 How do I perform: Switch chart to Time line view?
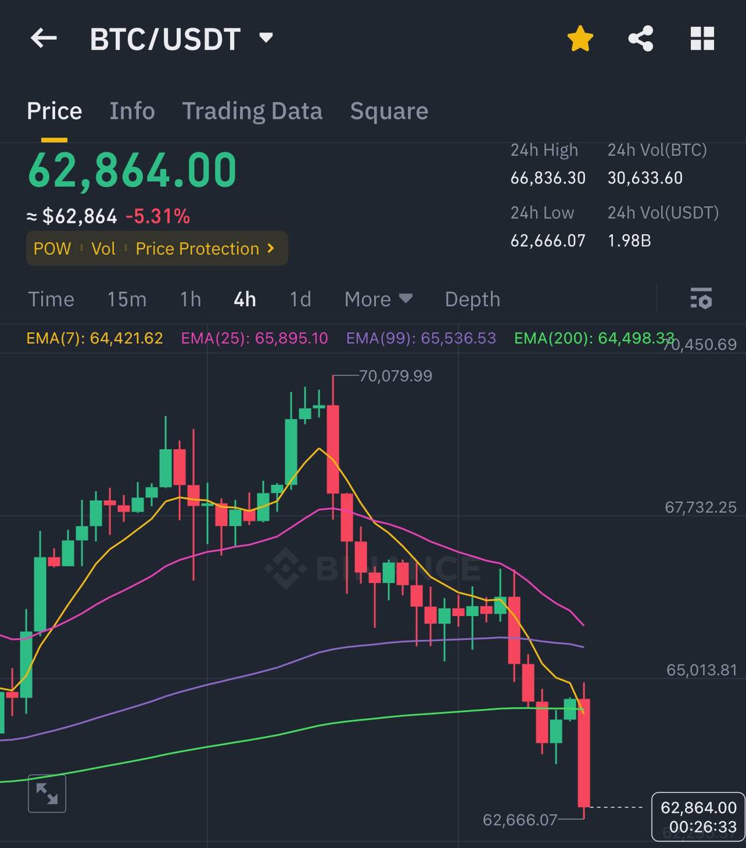(x=51, y=299)
